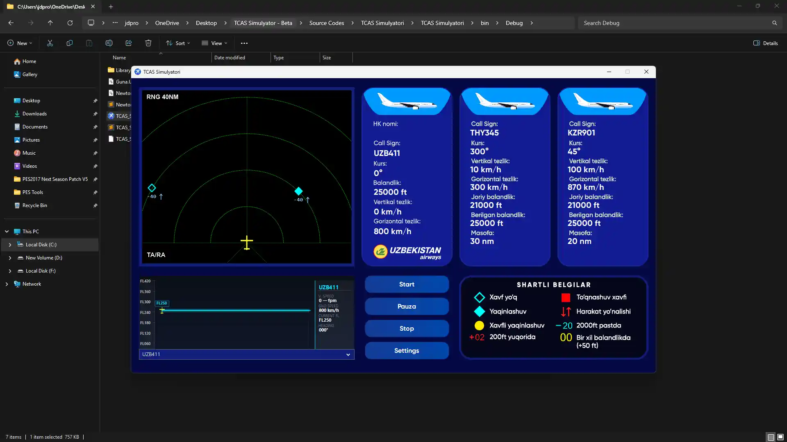Go up one folder level
787x442 pixels.
[x=50, y=23]
